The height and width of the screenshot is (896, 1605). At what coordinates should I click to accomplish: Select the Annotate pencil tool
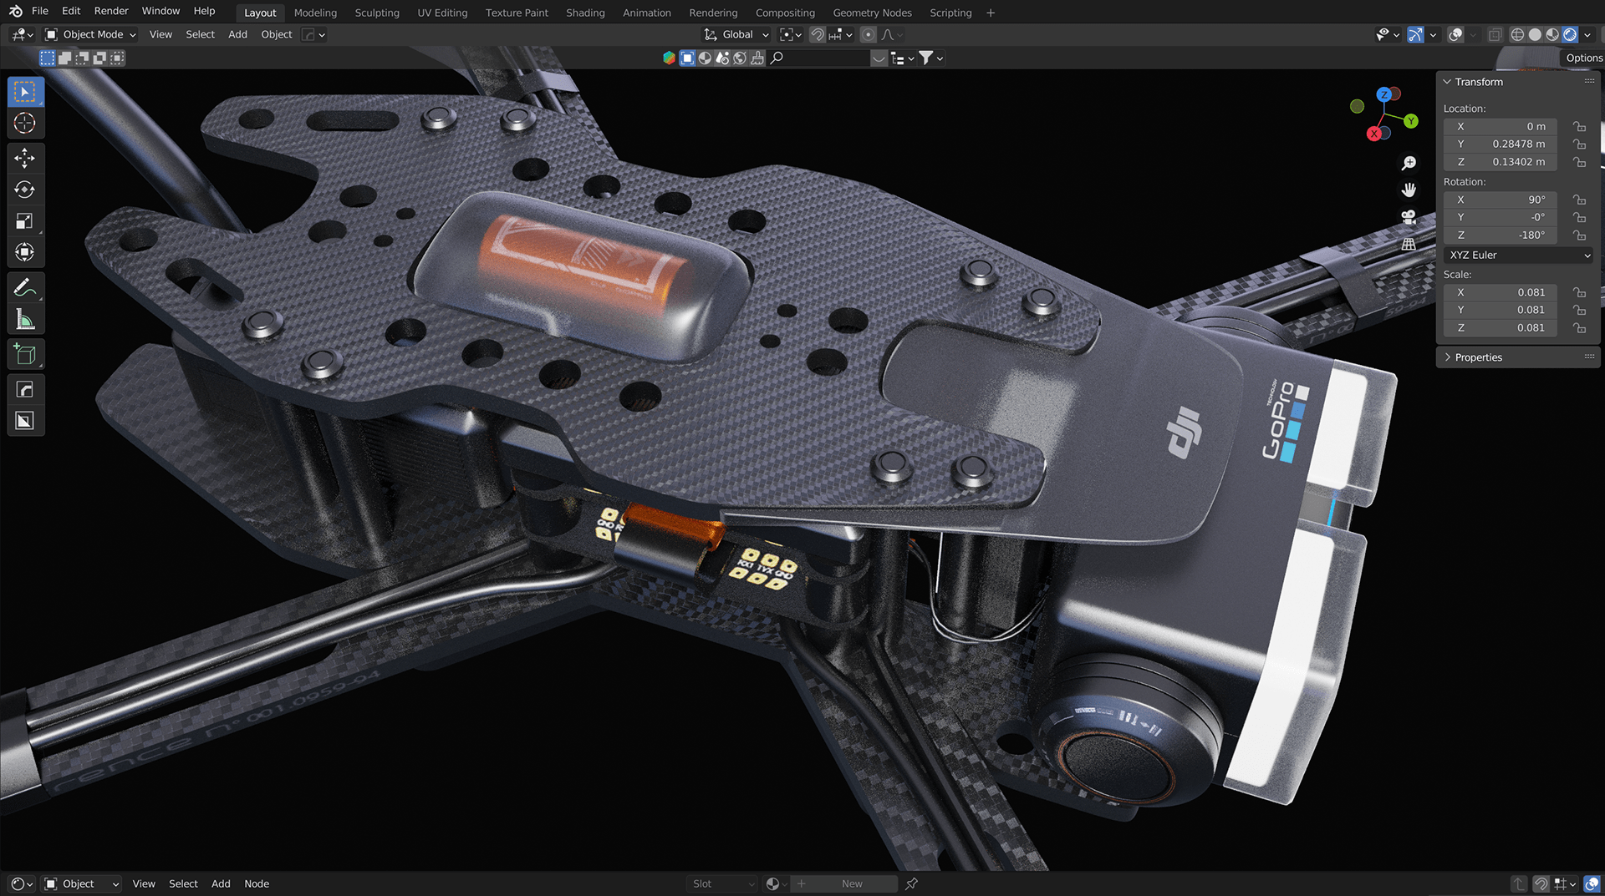pyautogui.click(x=24, y=288)
